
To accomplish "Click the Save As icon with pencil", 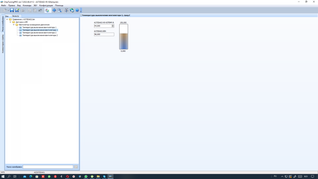I will click(x=17, y=10).
